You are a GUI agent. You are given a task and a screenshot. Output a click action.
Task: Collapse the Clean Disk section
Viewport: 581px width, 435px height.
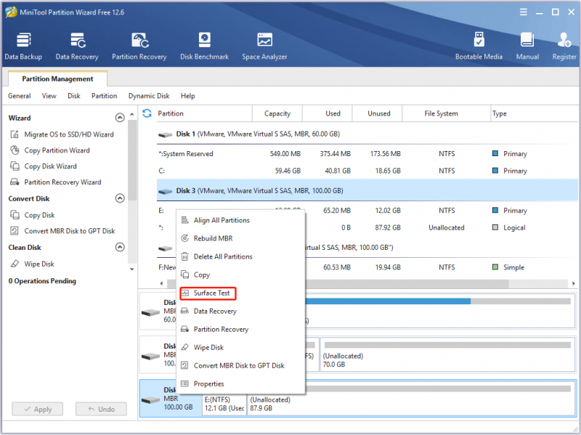tap(120, 247)
